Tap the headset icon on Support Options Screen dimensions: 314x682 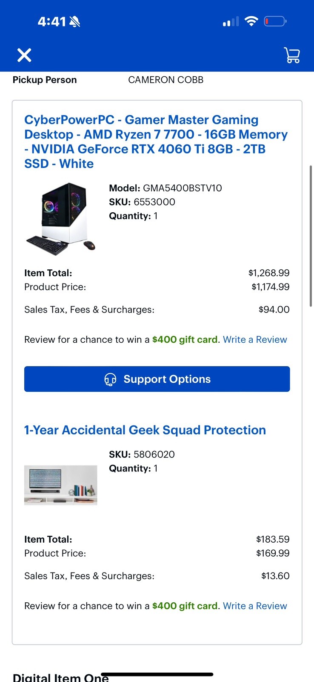[110, 379]
